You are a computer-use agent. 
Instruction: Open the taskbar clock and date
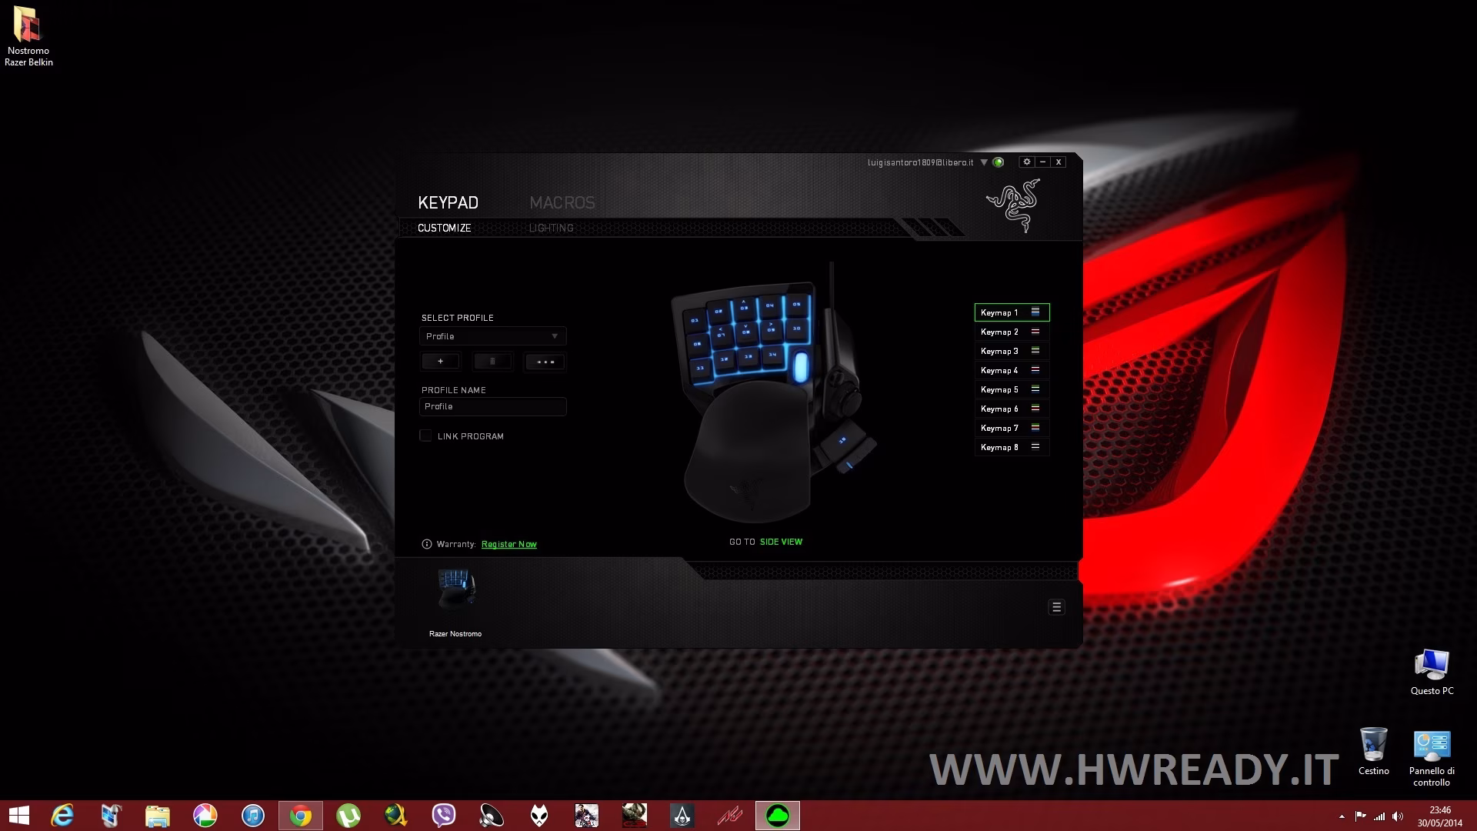coord(1440,816)
